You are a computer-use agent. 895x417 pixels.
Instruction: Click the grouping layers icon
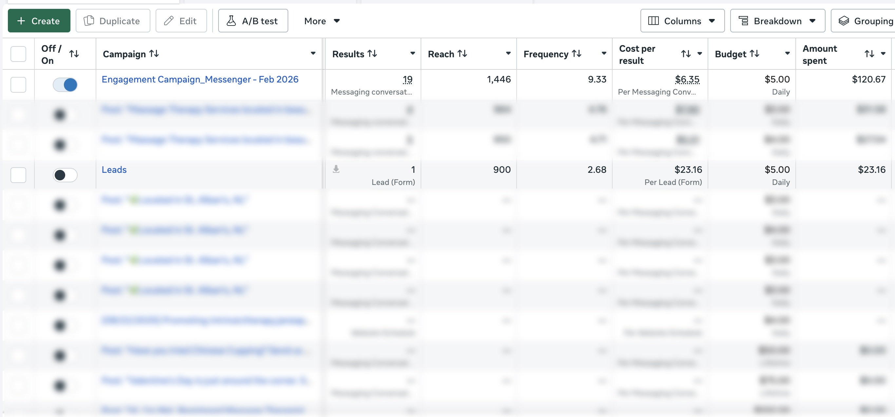pos(844,21)
